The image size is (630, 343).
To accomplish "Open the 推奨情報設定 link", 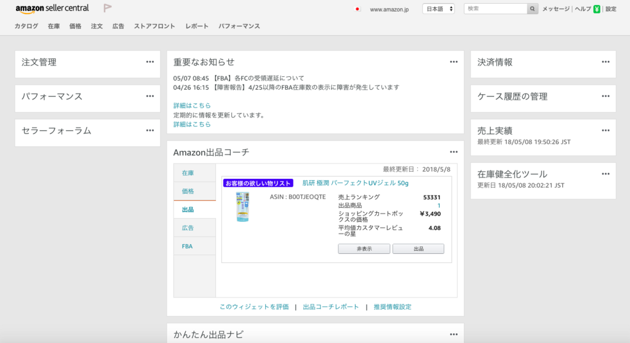I will coord(393,307).
